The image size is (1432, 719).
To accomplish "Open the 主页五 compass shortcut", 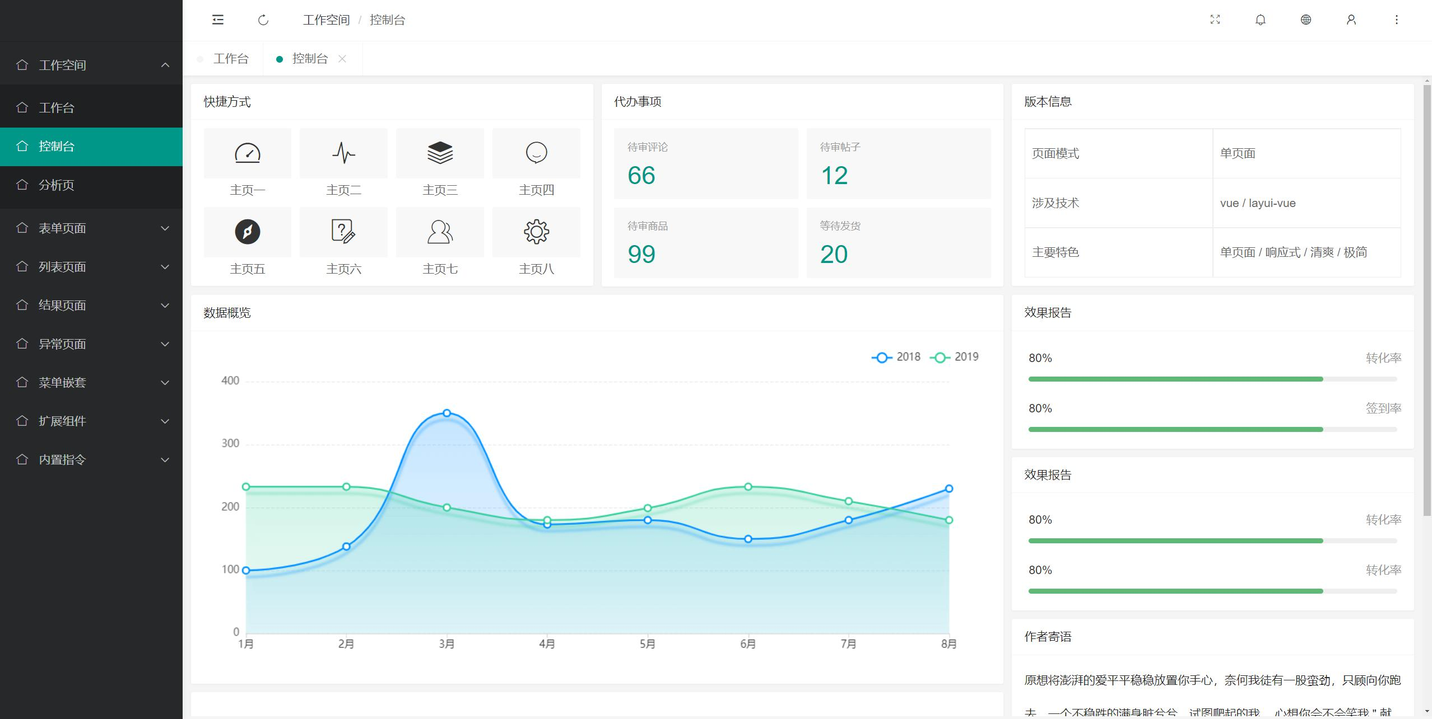I will [248, 232].
